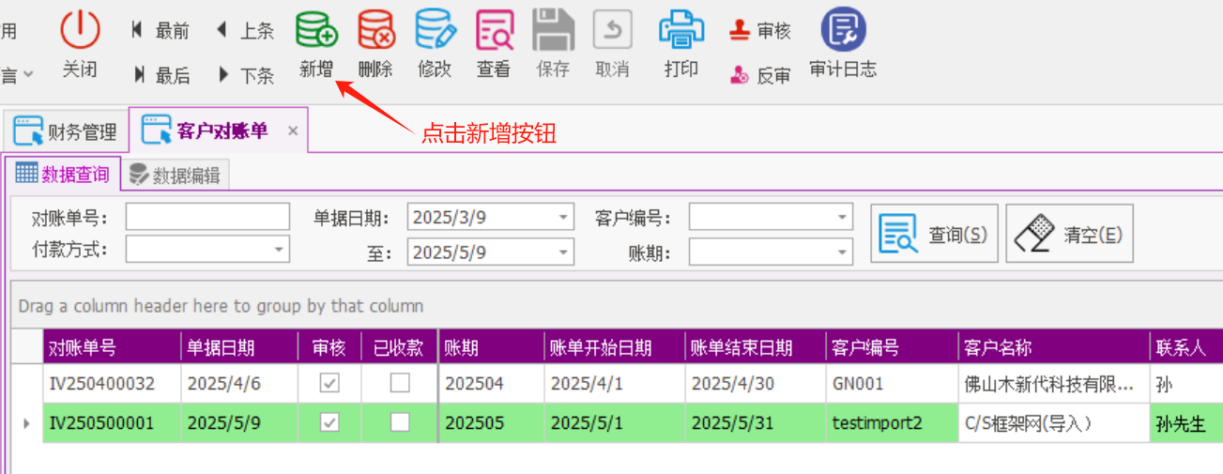Close the 客户对账单 tab
The height and width of the screenshot is (474, 1223).
point(293,131)
